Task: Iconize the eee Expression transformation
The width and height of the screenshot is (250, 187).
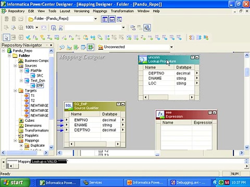Action: pyautogui.click(x=215, y=112)
